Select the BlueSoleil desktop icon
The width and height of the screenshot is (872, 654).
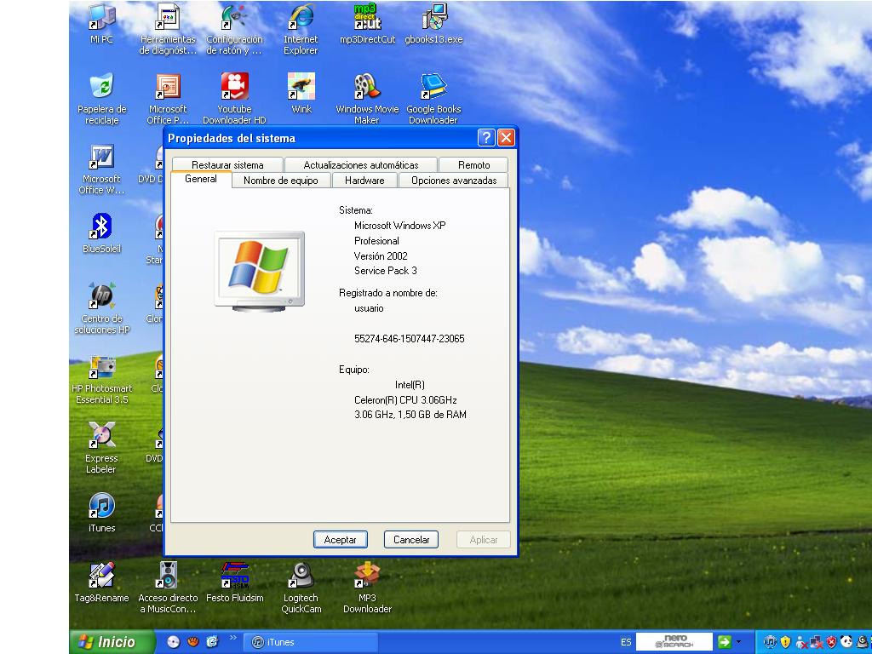(102, 233)
